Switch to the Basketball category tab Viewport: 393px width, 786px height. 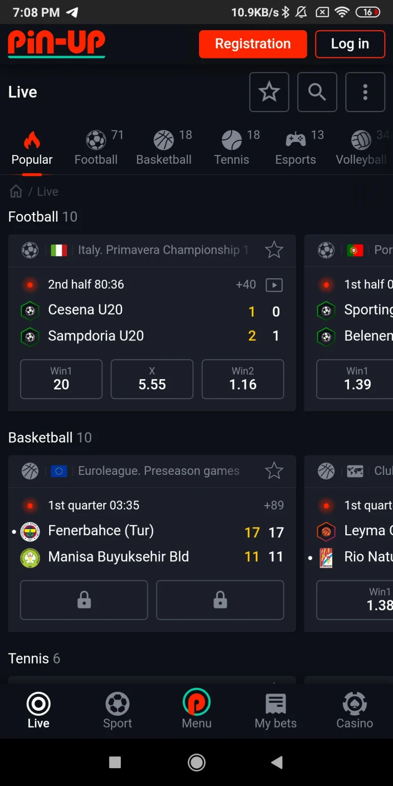[x=164, y=148]
